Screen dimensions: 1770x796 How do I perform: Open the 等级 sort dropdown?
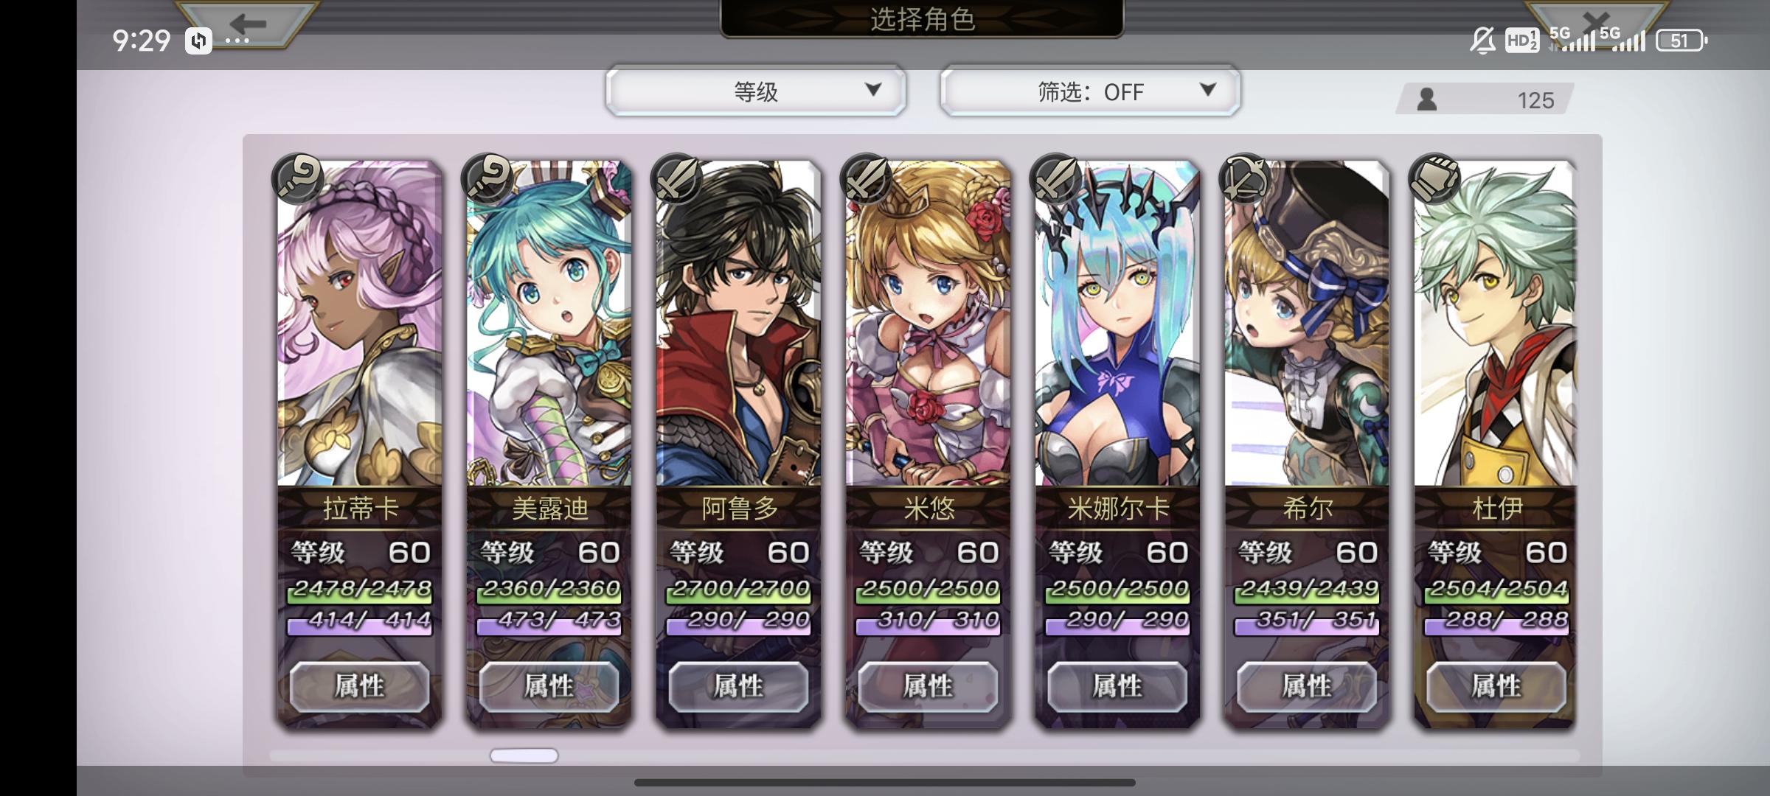[x=756, y=91]
